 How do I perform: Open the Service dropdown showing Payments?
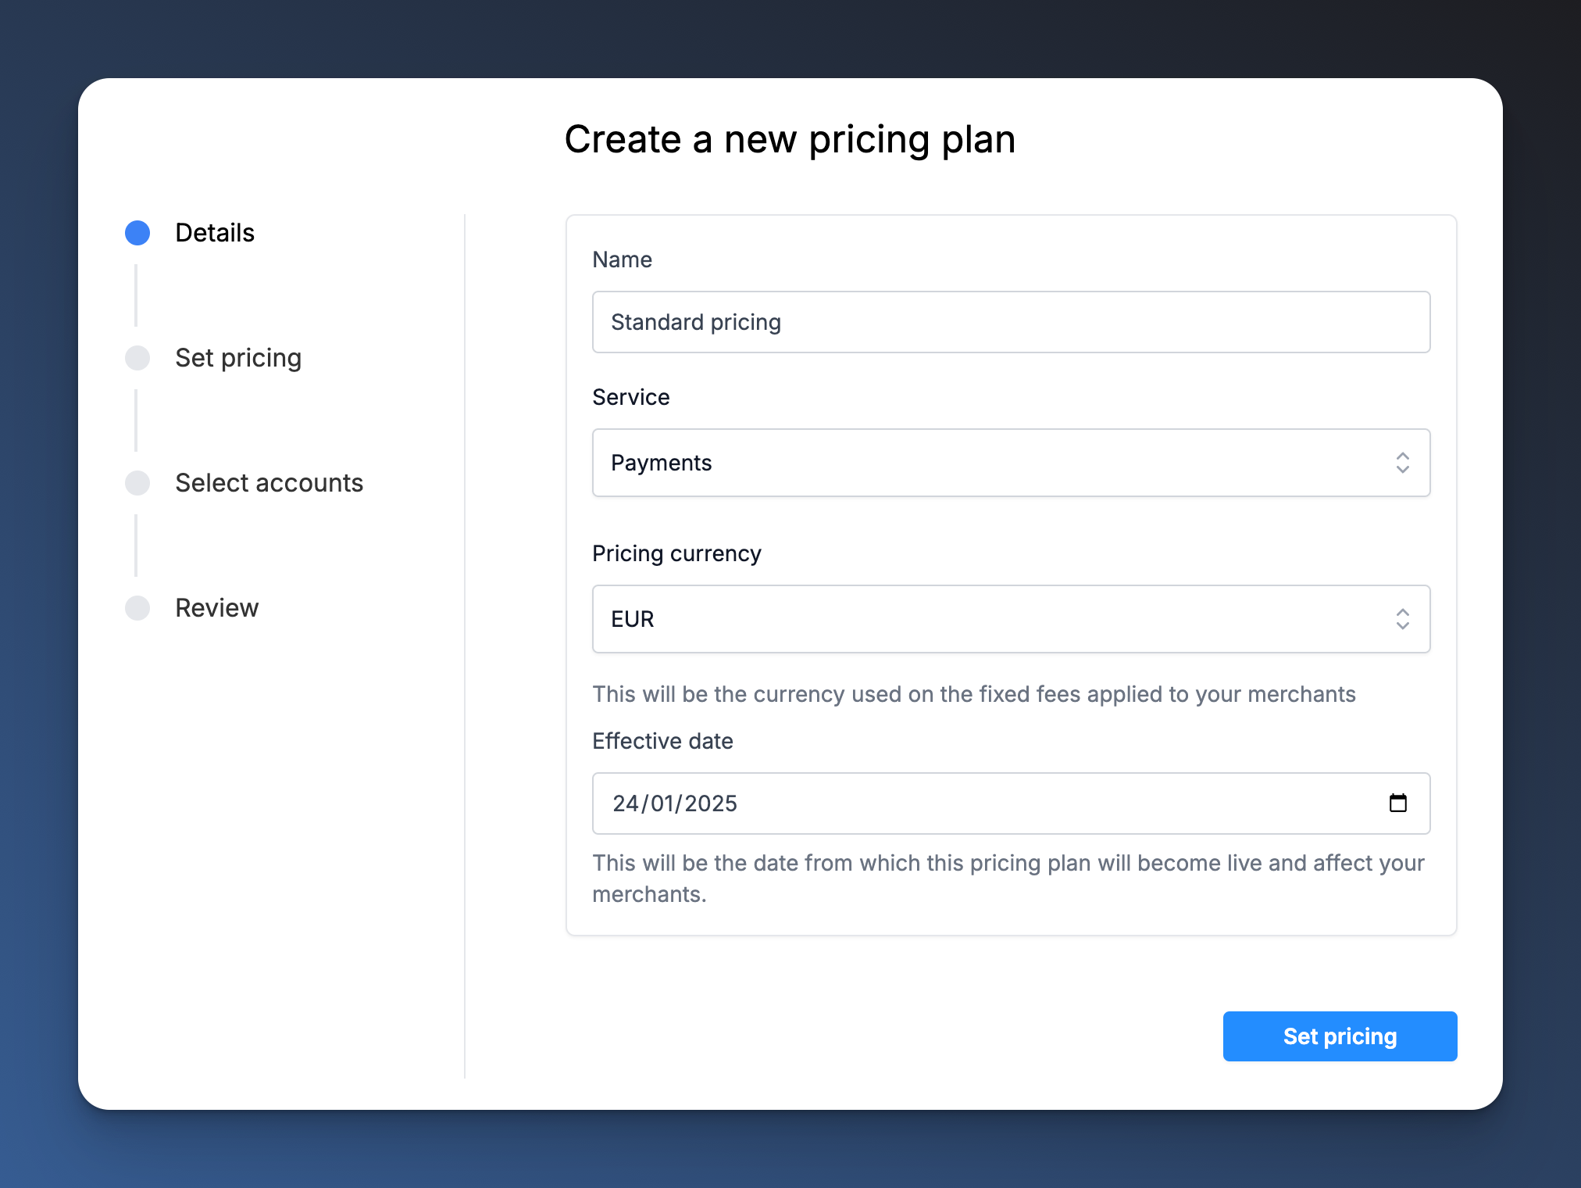tap(1012, 463)
